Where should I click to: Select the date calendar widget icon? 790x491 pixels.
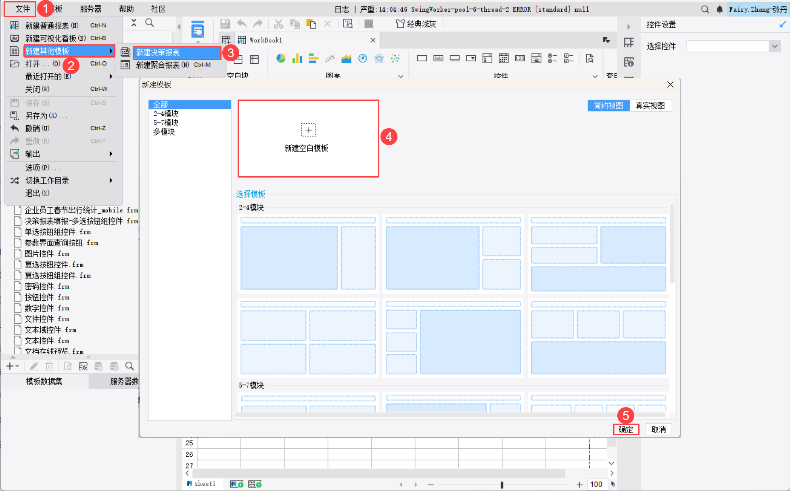[x=504, y=59]
